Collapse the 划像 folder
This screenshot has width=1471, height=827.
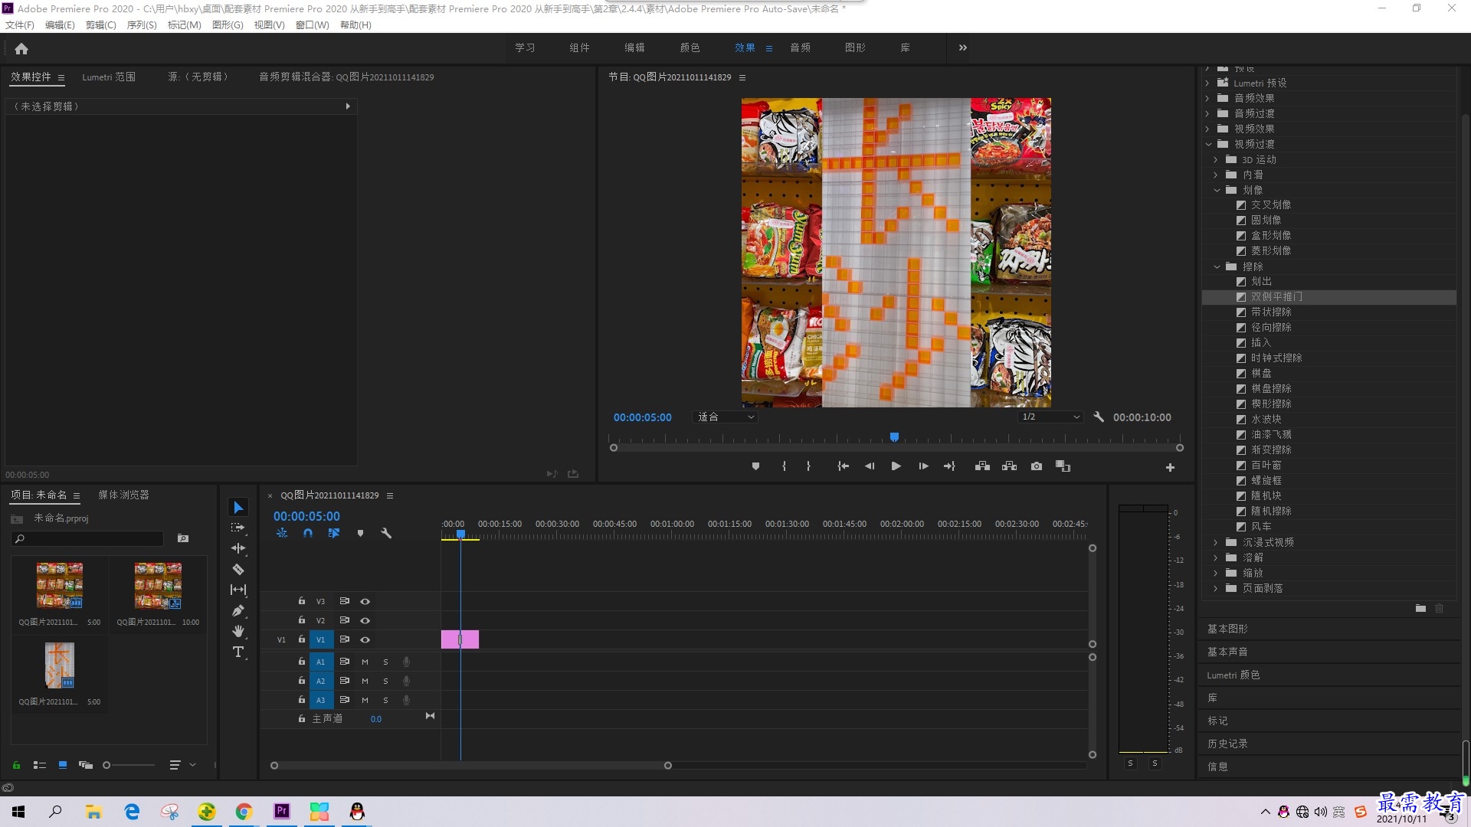(1217, 190)
